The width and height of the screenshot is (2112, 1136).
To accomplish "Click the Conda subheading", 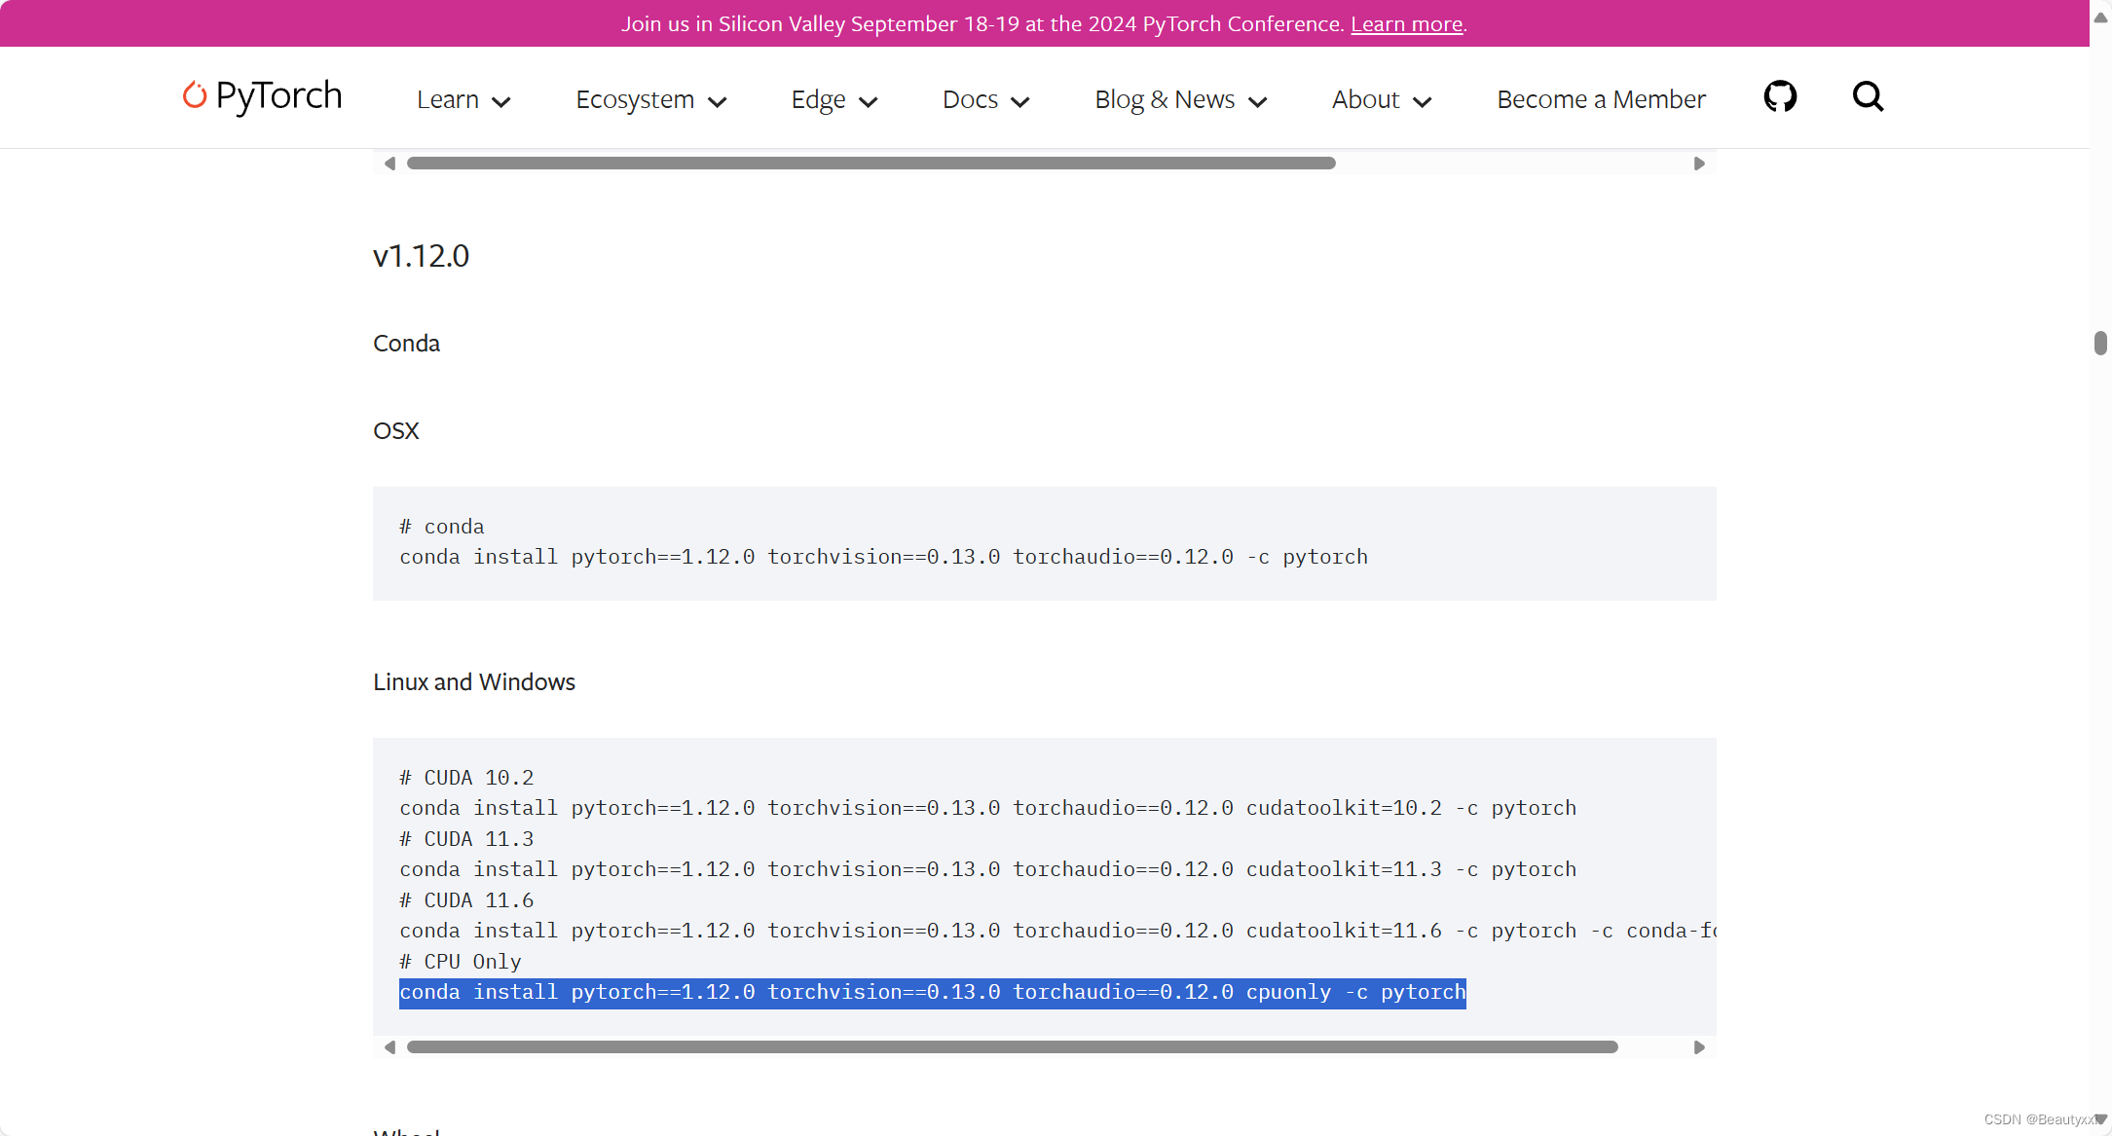I will coord(406,344).
